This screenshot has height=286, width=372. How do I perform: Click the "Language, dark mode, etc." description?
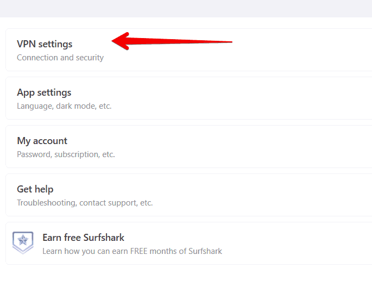[x=64, y=106]
